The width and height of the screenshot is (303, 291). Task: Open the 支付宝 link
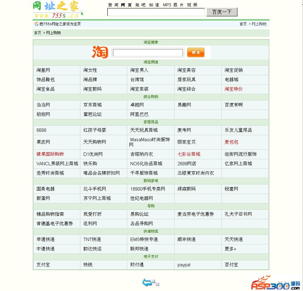click(x=43, y=265)
